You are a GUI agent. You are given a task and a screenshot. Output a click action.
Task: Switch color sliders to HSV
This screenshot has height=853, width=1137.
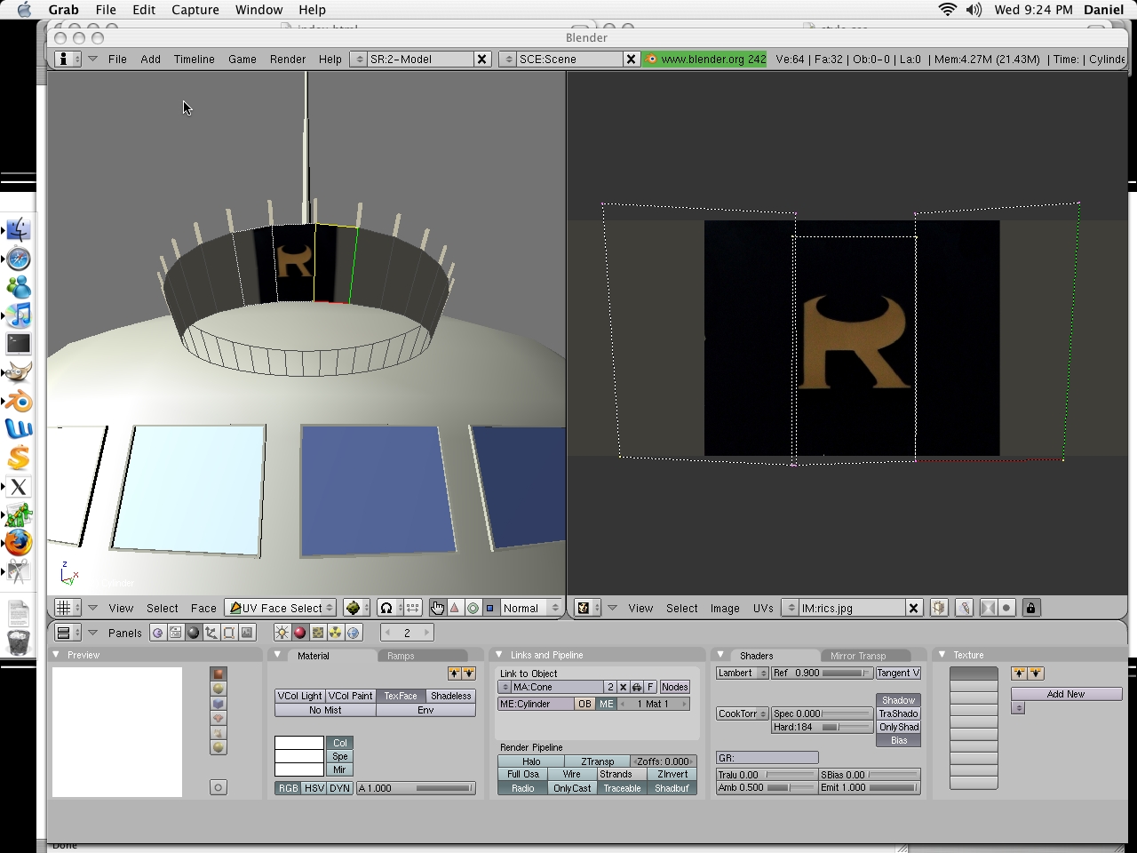click(314, 788)
